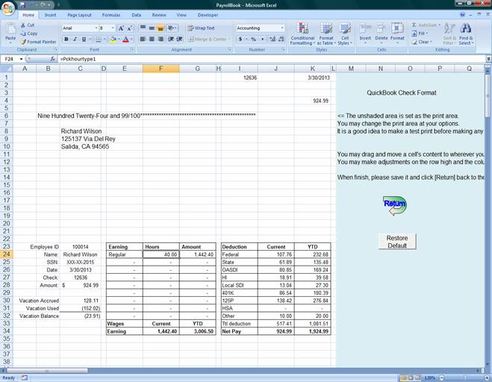
Task: Expand the Accounting number format dropdown
Action: coord(281,28)
